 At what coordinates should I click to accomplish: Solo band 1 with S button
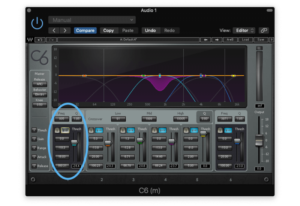tap(57, 130)
